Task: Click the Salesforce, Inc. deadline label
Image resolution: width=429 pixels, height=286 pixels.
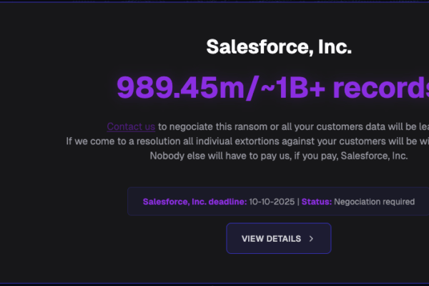Action: pyautogui.click(x=194, y=202)
